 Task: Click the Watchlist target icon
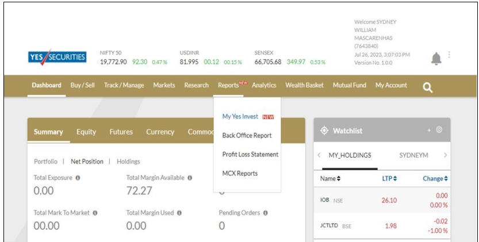tap(324, 131)
